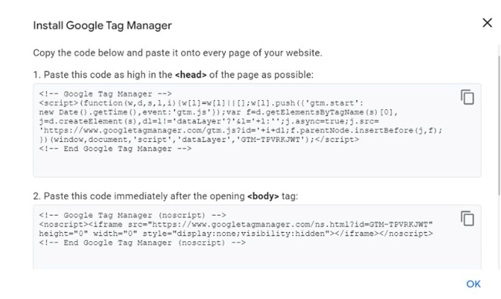Confirm the dialog with the OK button

point(473,284)
